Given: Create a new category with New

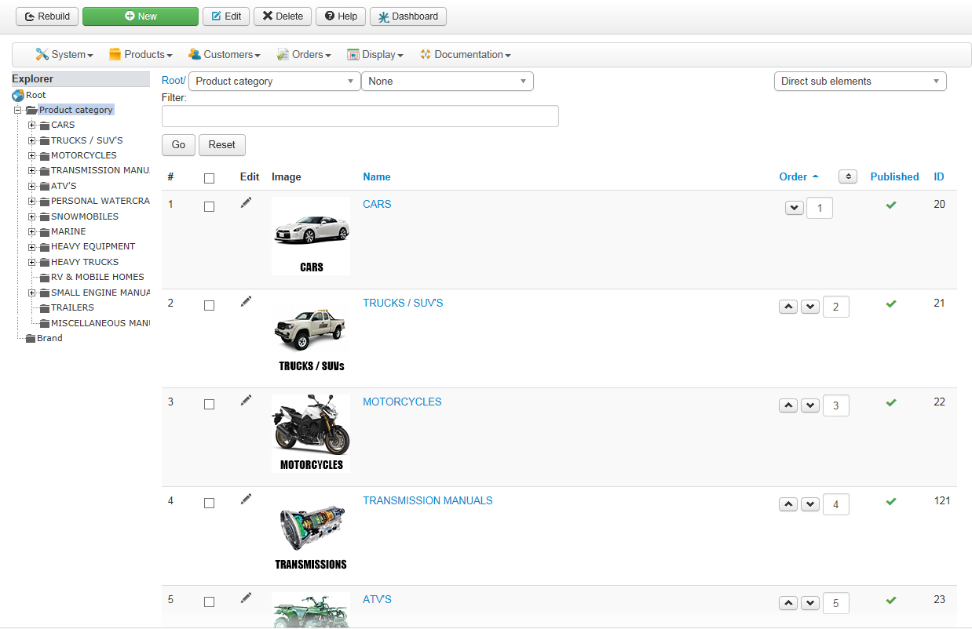Looking at the screenshot, I should (141, 16).
